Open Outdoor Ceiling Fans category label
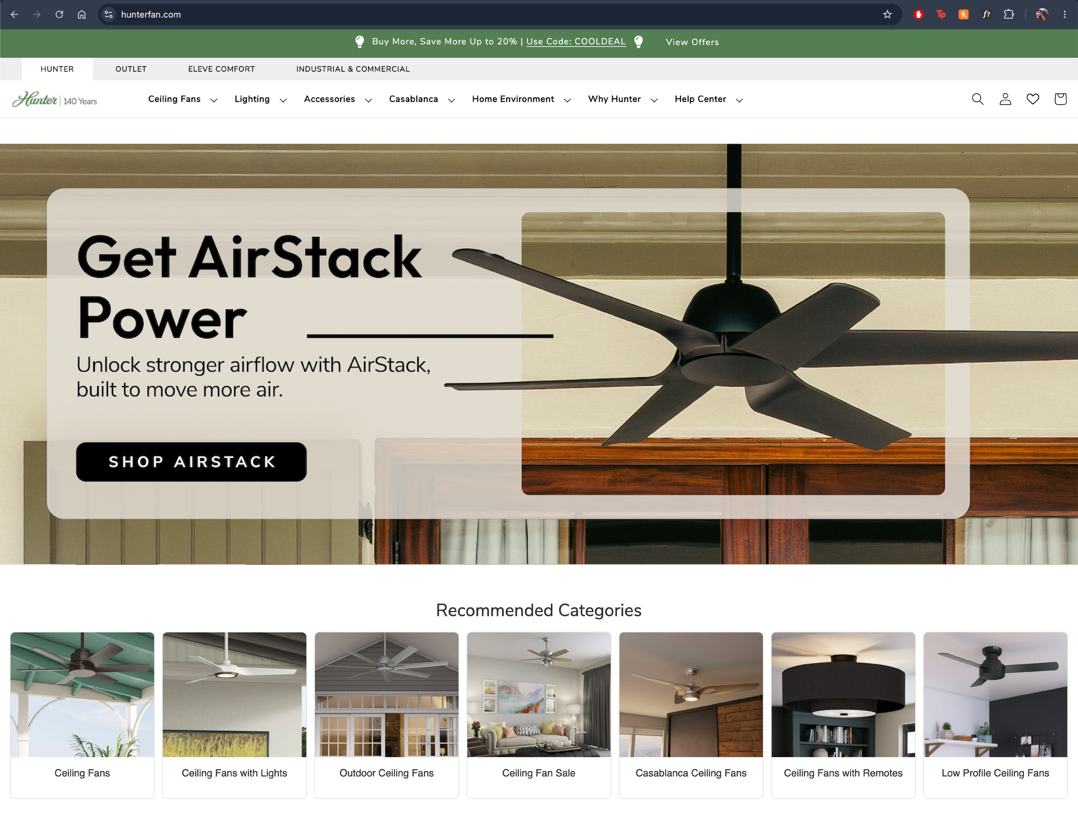The height and width of the screenshot is (823, 1078). (x=387, y=773)
